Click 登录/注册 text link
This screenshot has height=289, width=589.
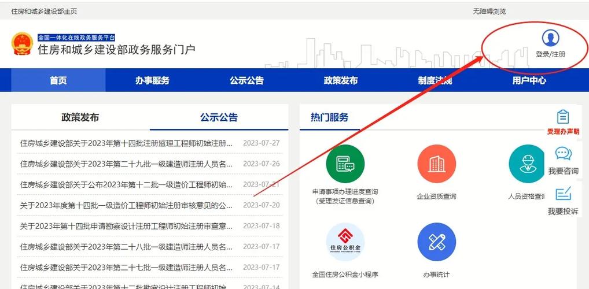(550, 54)
